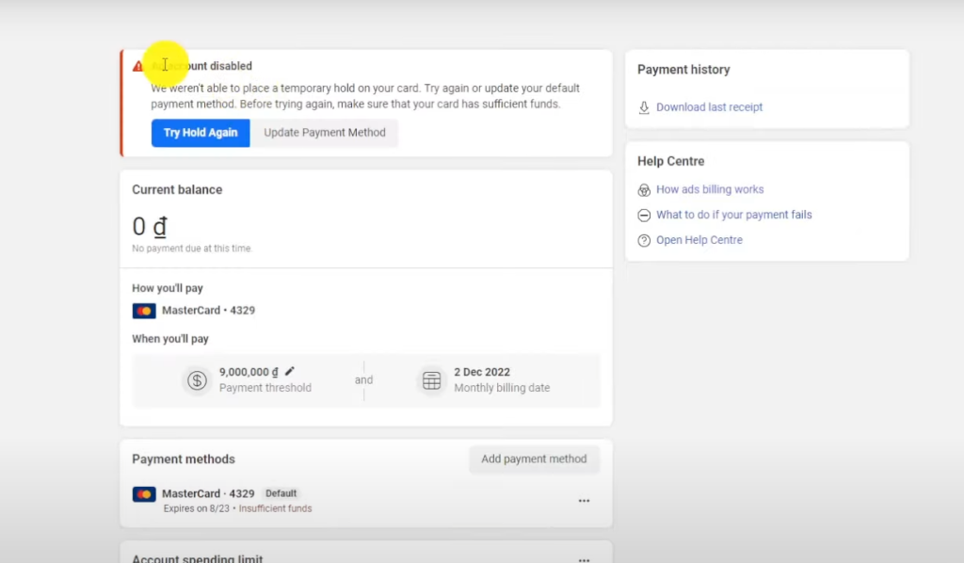Click the Current balance heading

point(177,190)
